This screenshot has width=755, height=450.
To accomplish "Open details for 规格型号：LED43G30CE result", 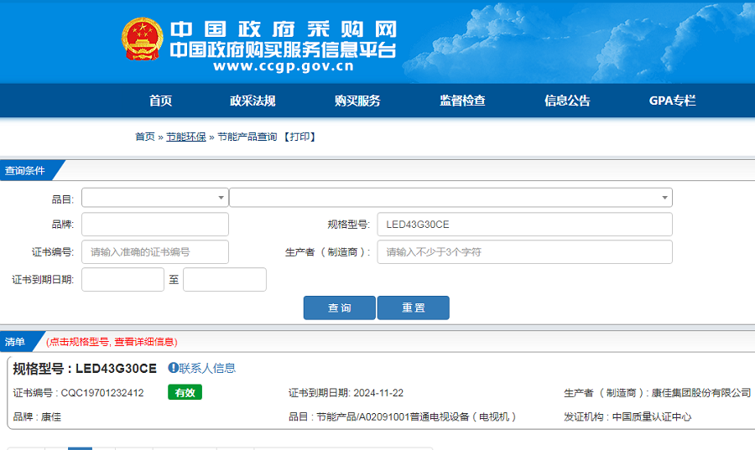I will point(85,368).
